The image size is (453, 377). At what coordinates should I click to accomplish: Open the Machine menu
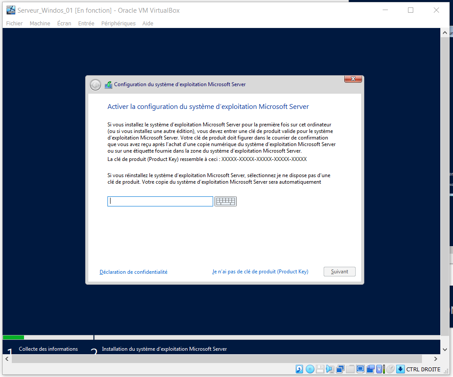pyautogui.click(x=40, y=23)
